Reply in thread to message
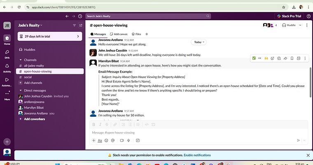The height and width of the screenshot is (165, 313). (279, 58)
